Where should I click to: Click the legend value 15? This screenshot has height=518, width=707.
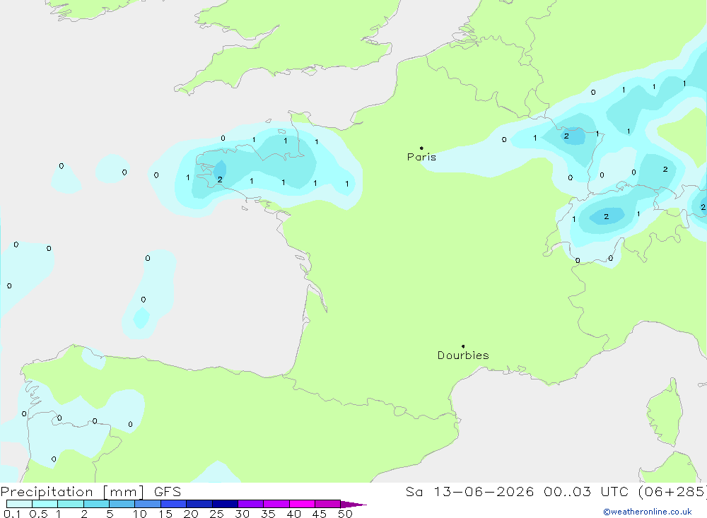(165, 514)
